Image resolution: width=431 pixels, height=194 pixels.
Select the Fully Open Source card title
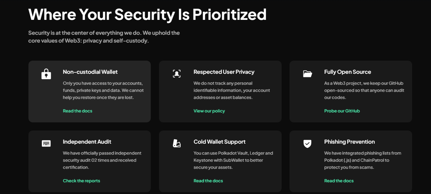pyautogui.click(x=348, y=72)
